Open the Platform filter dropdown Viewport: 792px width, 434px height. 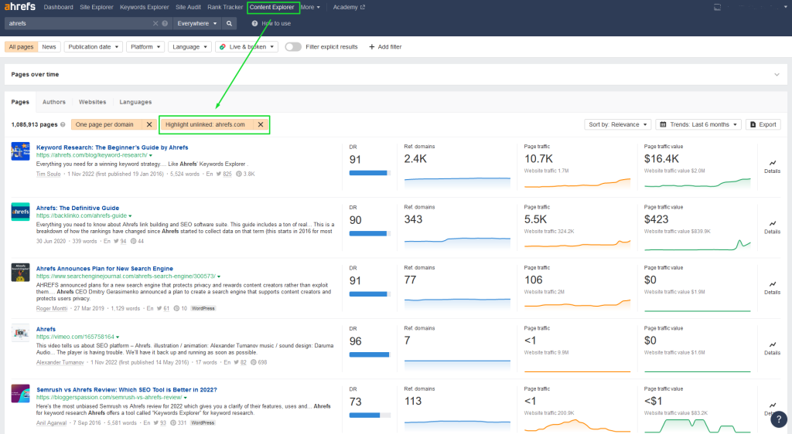click(145, 47)
